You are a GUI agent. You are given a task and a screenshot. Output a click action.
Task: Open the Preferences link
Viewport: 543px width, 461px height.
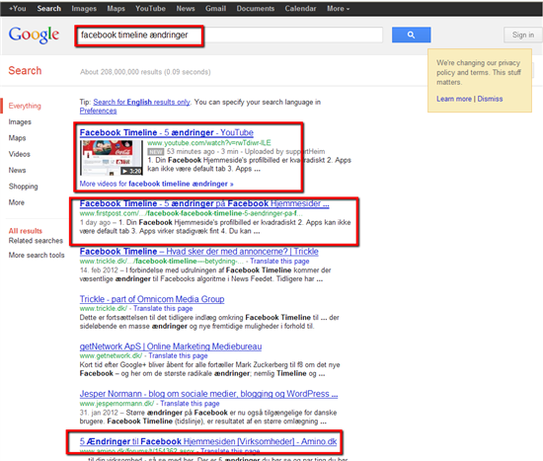(98, 111)
